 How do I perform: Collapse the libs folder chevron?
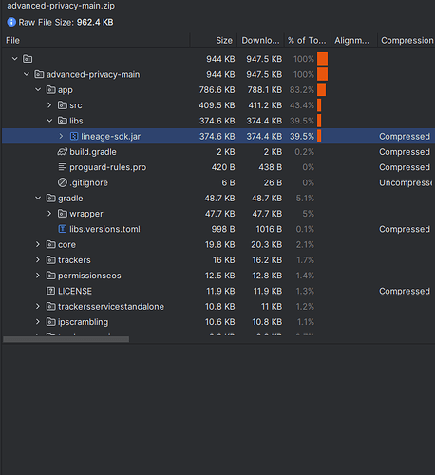pos(49,121)
